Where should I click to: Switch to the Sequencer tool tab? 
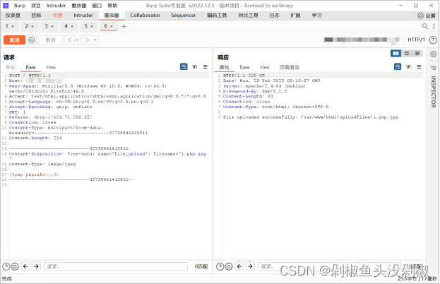tap(183, 15)
